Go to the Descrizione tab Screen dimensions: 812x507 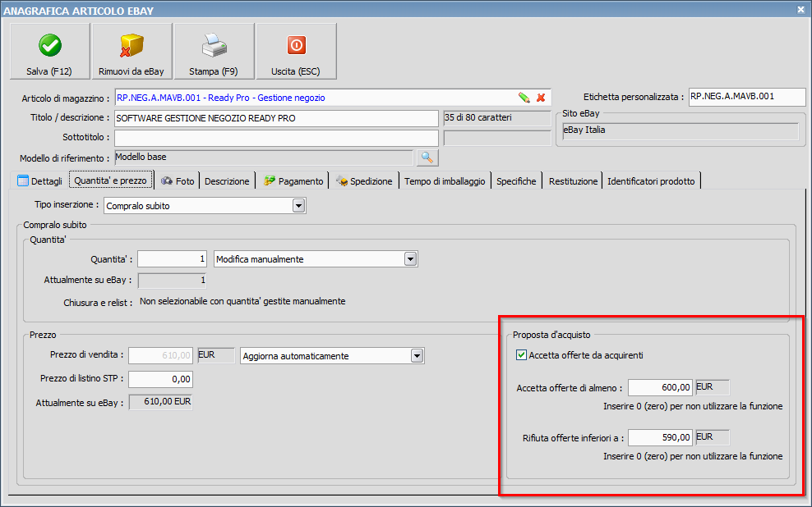pos(227,180)
